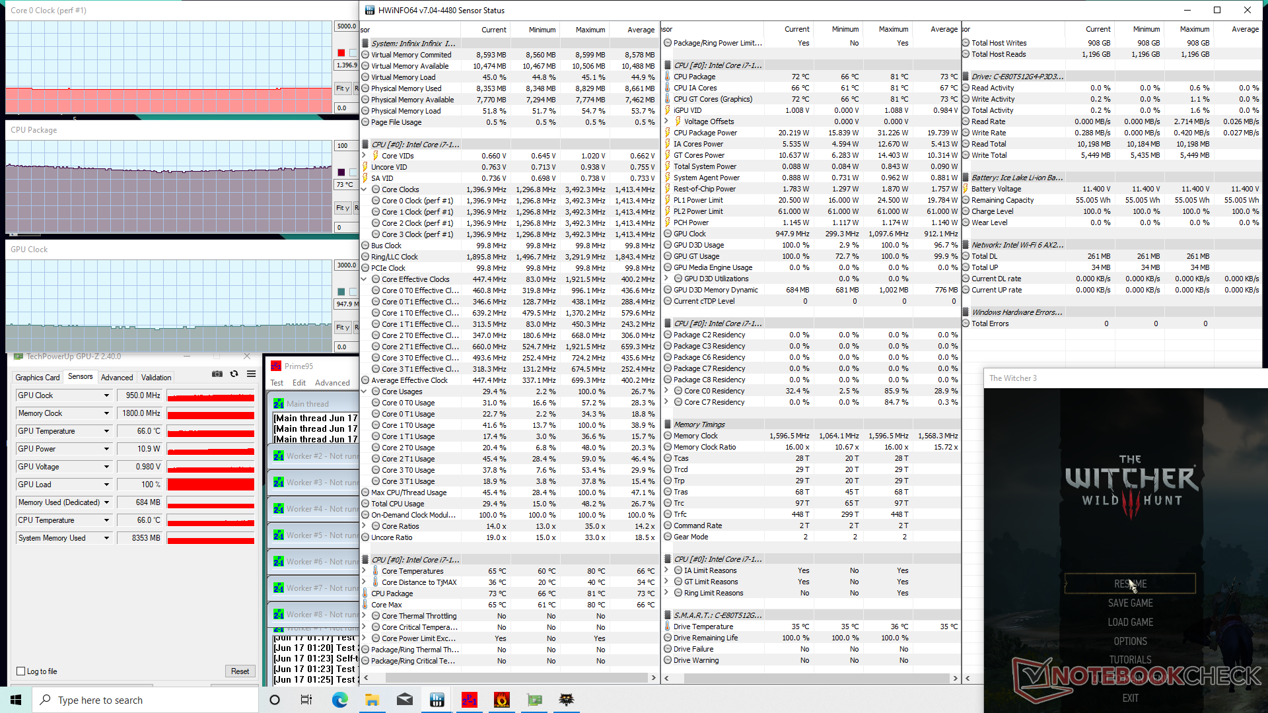Expand the Core VIDs tree group

(x=365, y=156)
